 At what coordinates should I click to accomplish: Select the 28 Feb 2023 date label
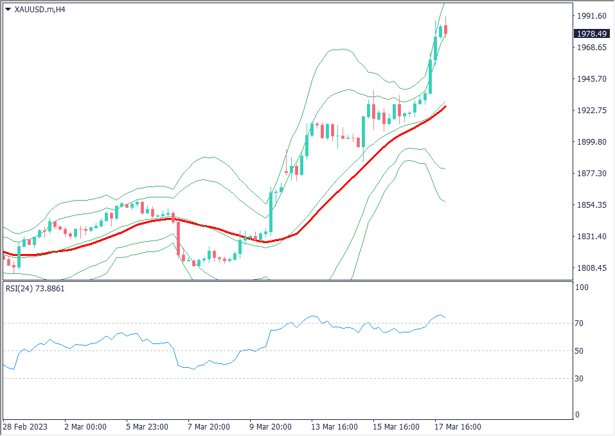click(x=25, y=427)
